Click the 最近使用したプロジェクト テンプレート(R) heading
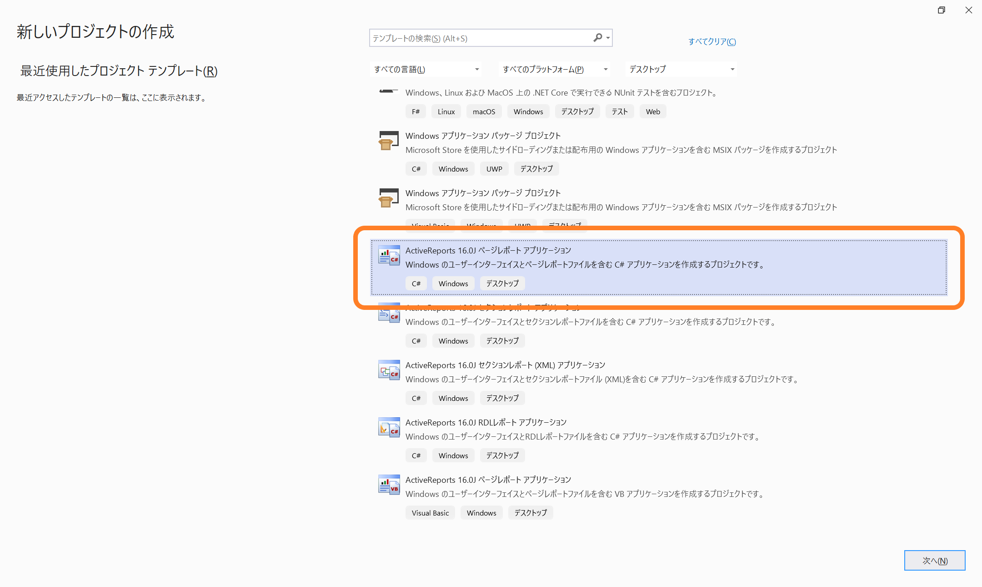 [x=119, y=71]
